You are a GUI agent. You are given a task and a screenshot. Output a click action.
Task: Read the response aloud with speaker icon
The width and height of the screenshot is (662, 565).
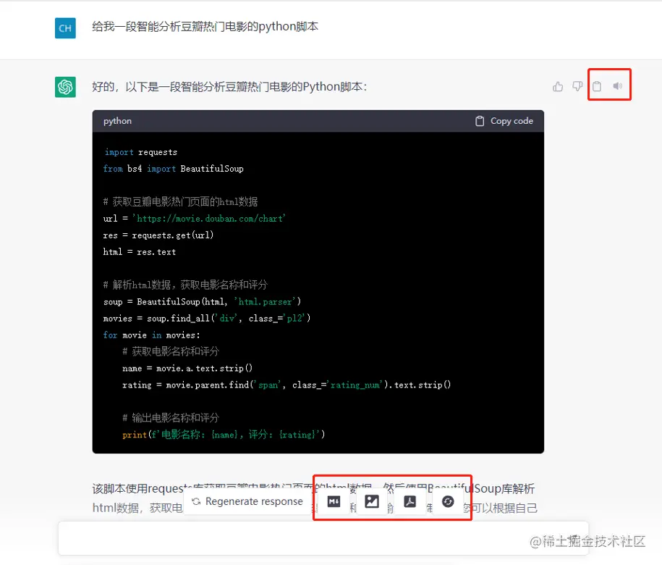click(x=618, y=86)
